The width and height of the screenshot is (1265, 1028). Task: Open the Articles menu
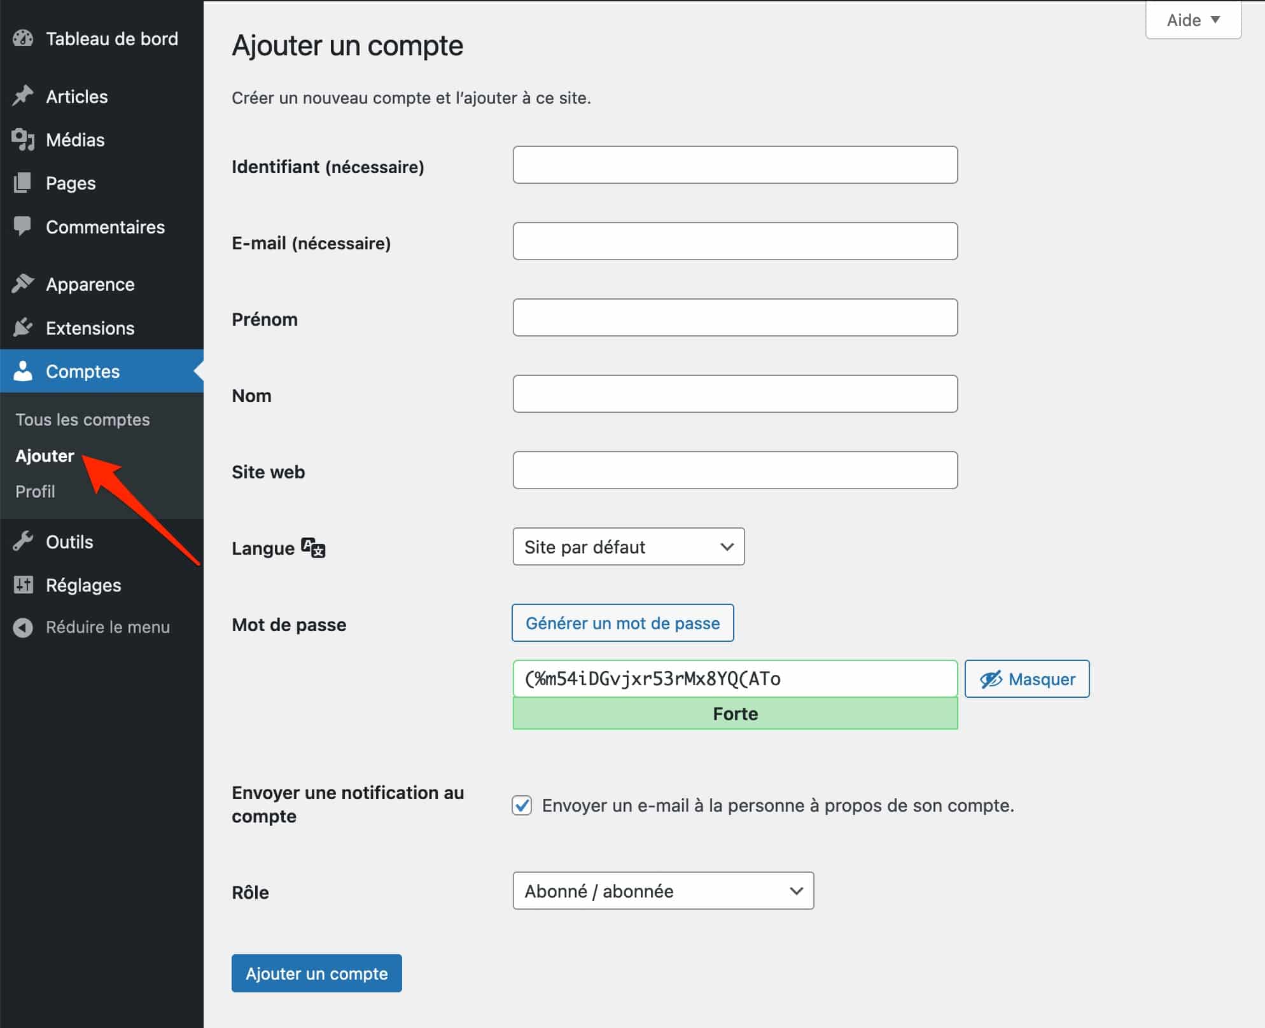point(102,96)
